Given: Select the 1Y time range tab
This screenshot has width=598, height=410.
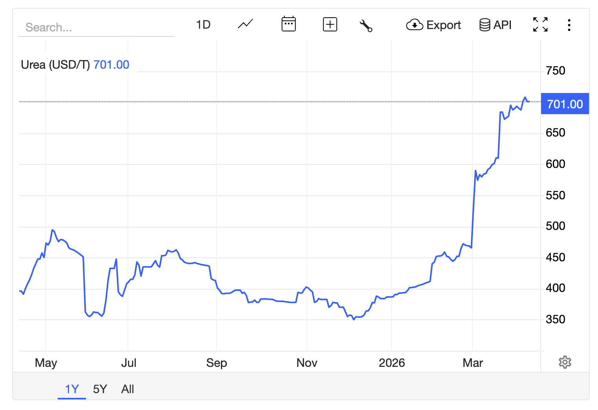Looking at the screenshot, I should point(72,389).
